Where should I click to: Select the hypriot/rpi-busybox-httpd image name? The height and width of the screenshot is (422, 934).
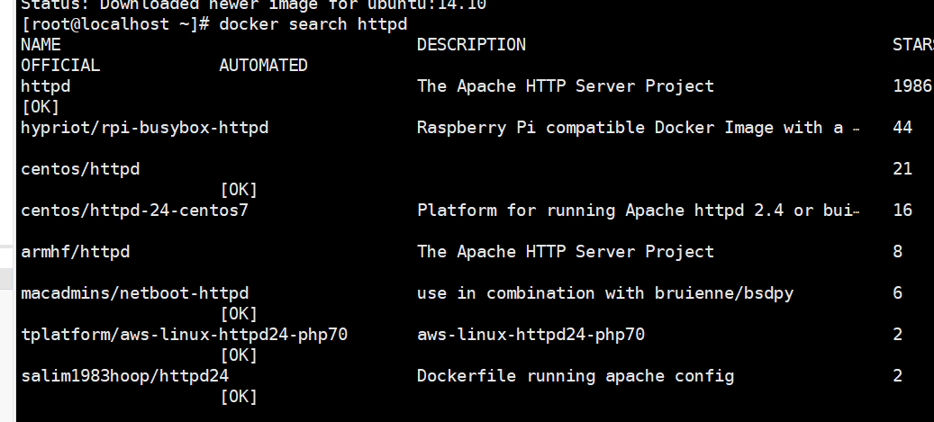tap(144, 128)
